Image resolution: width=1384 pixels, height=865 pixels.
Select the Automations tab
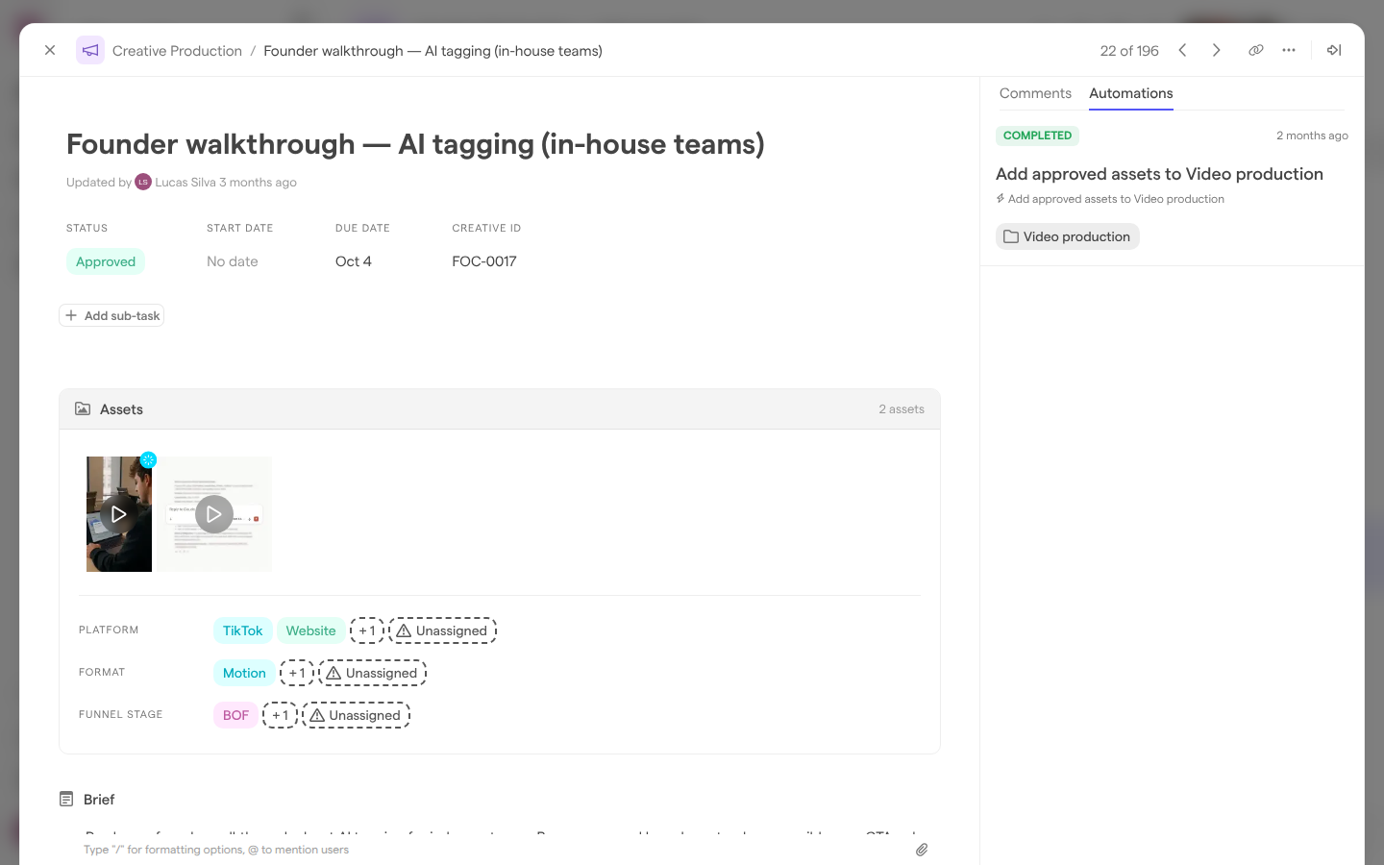tap(1131, 93)
